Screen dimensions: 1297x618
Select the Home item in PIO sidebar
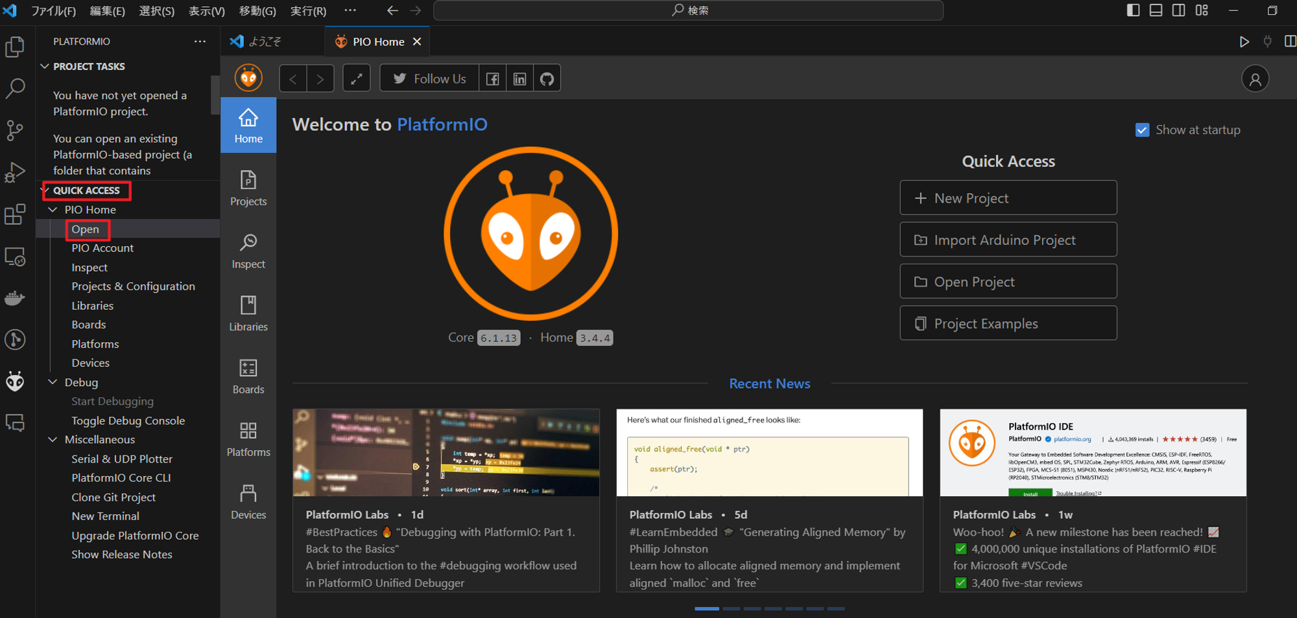248,126
